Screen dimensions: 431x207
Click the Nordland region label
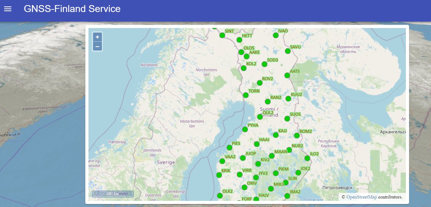(x=149, y=65)
